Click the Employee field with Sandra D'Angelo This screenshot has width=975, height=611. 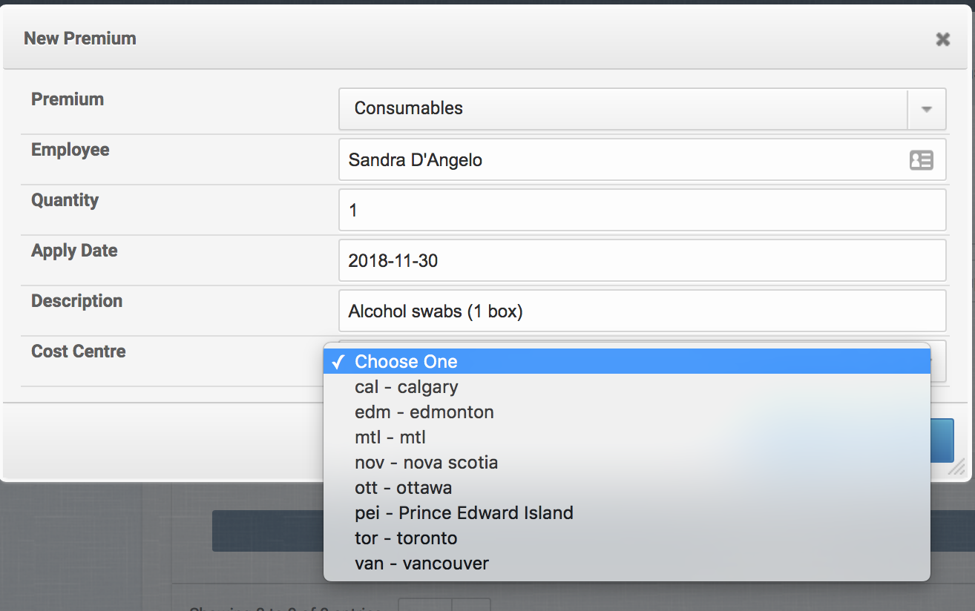[x=623, y=159]
